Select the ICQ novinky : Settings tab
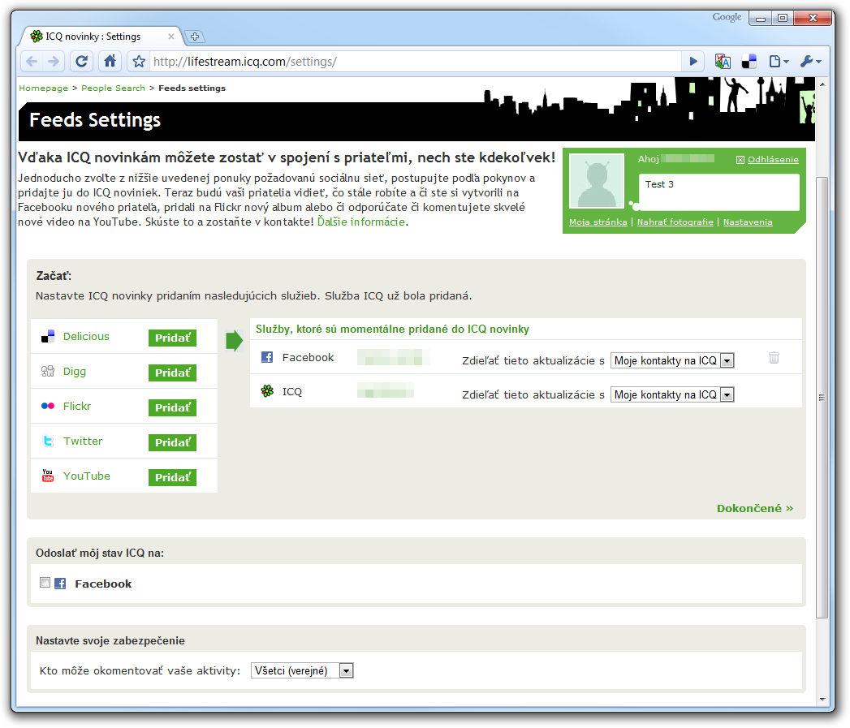850x728 pixels. point(102,37)
